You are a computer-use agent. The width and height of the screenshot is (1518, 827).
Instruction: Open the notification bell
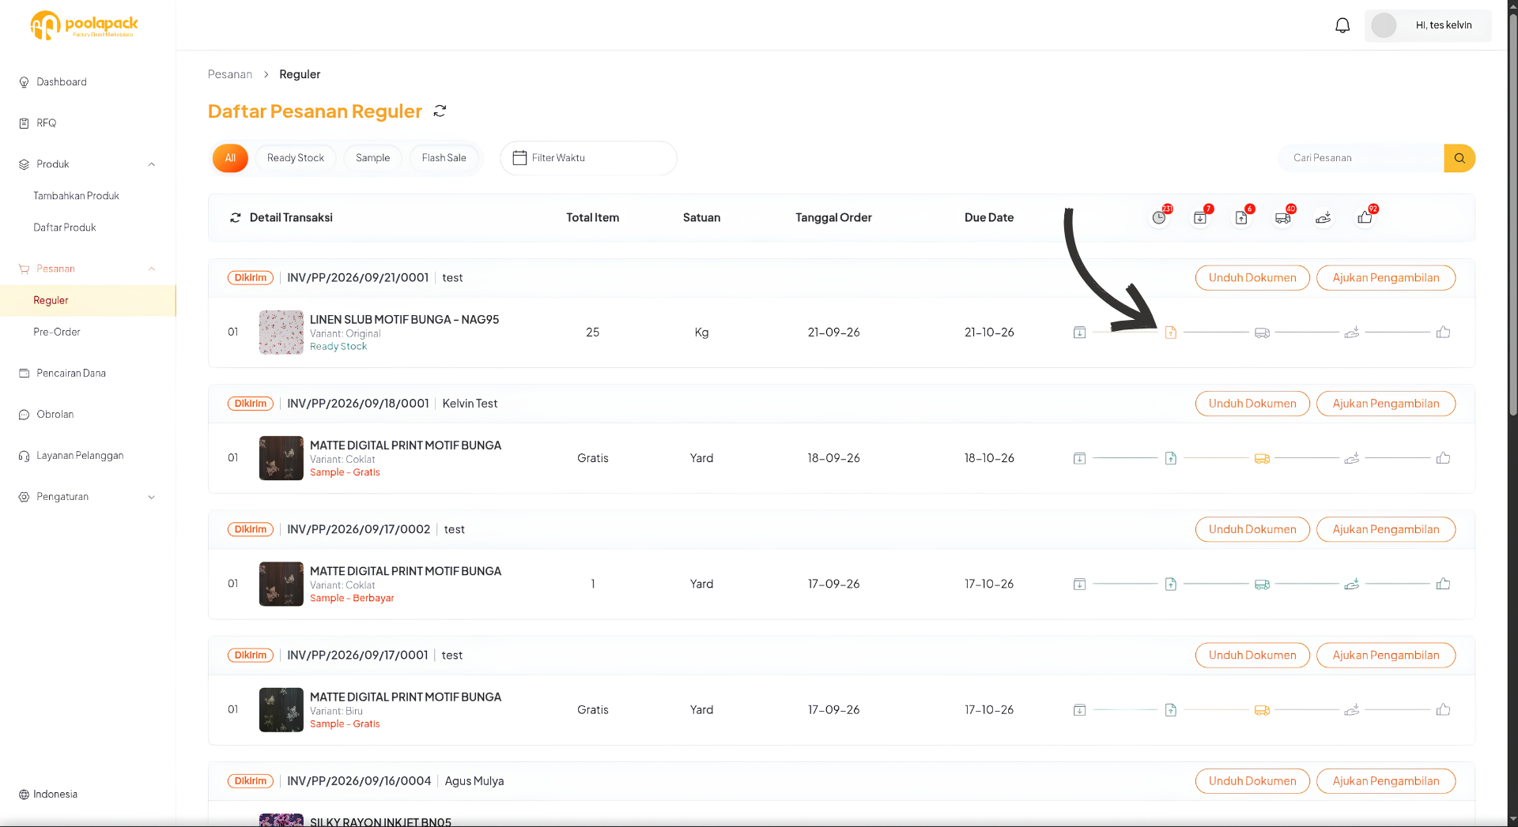1342,25
